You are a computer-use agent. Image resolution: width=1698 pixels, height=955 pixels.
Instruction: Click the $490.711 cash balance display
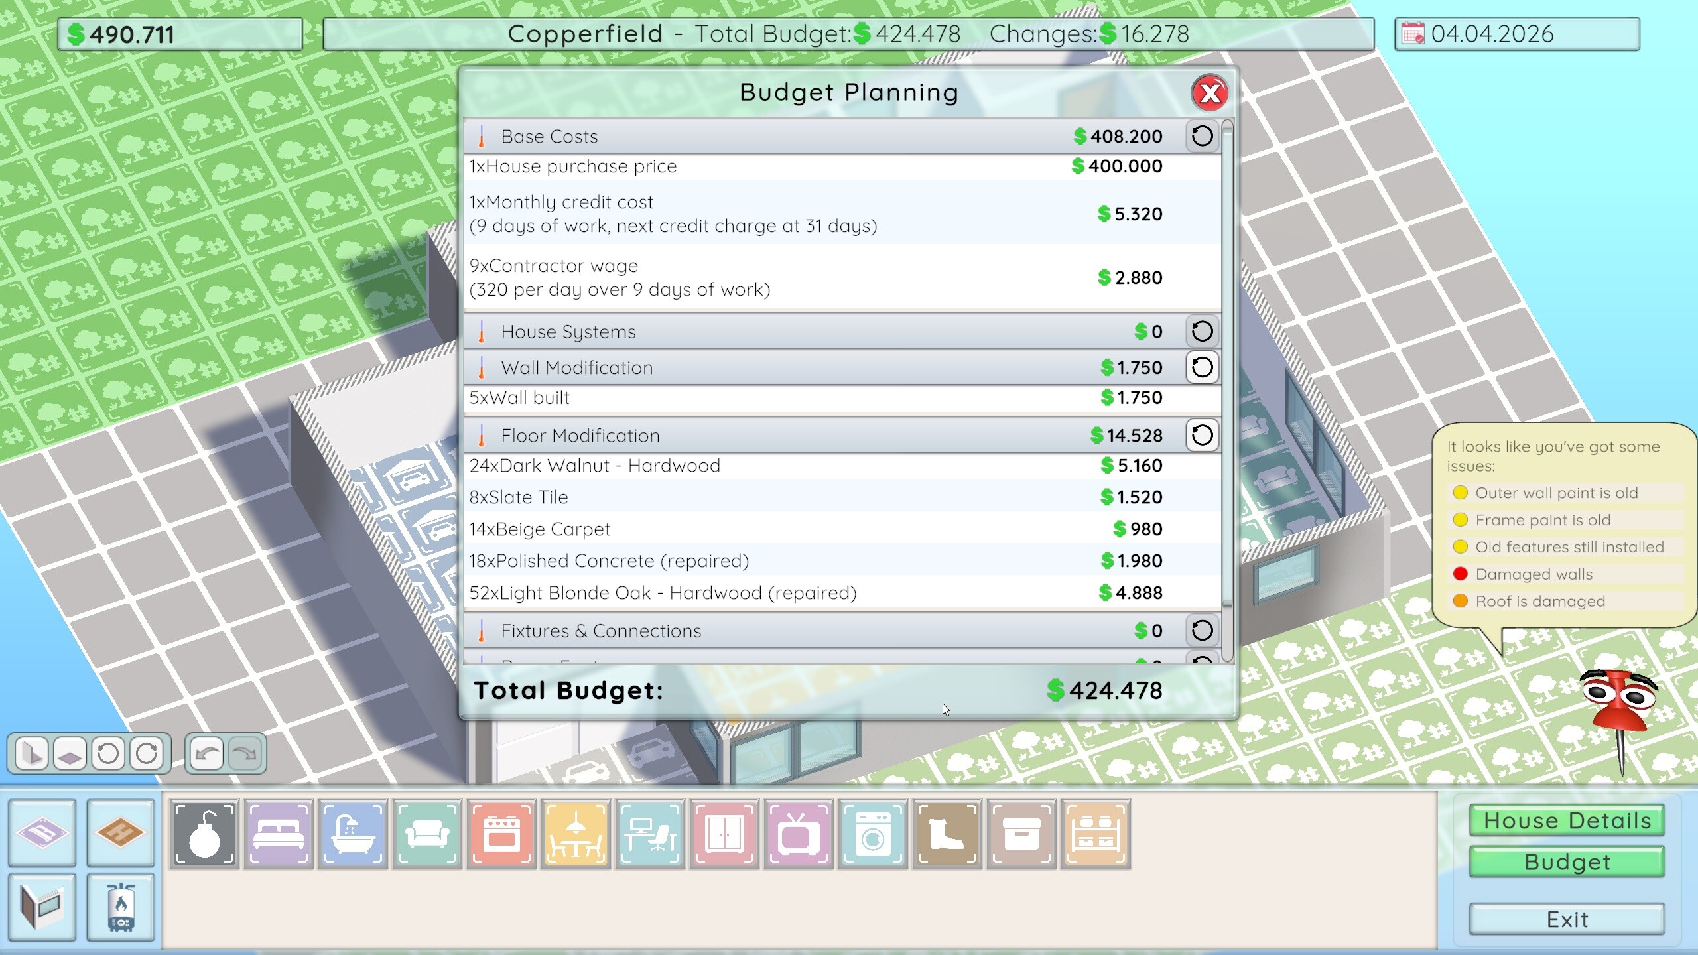tap(180, 34)
